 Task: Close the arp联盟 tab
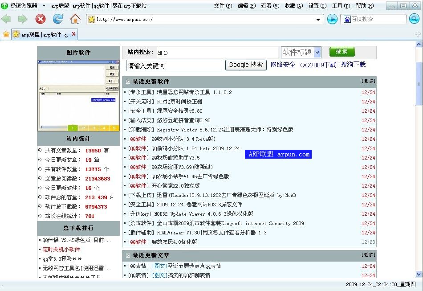click(x=73, y=34)
